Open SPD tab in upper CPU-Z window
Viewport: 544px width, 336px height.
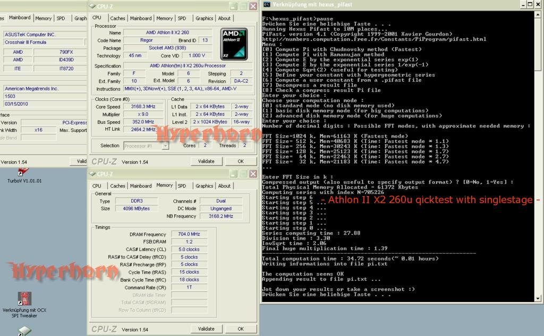point(182,18)
